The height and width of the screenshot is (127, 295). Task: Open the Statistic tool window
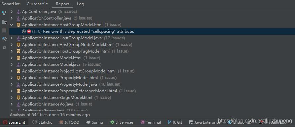pyautogui.click(x=42, y=122)
